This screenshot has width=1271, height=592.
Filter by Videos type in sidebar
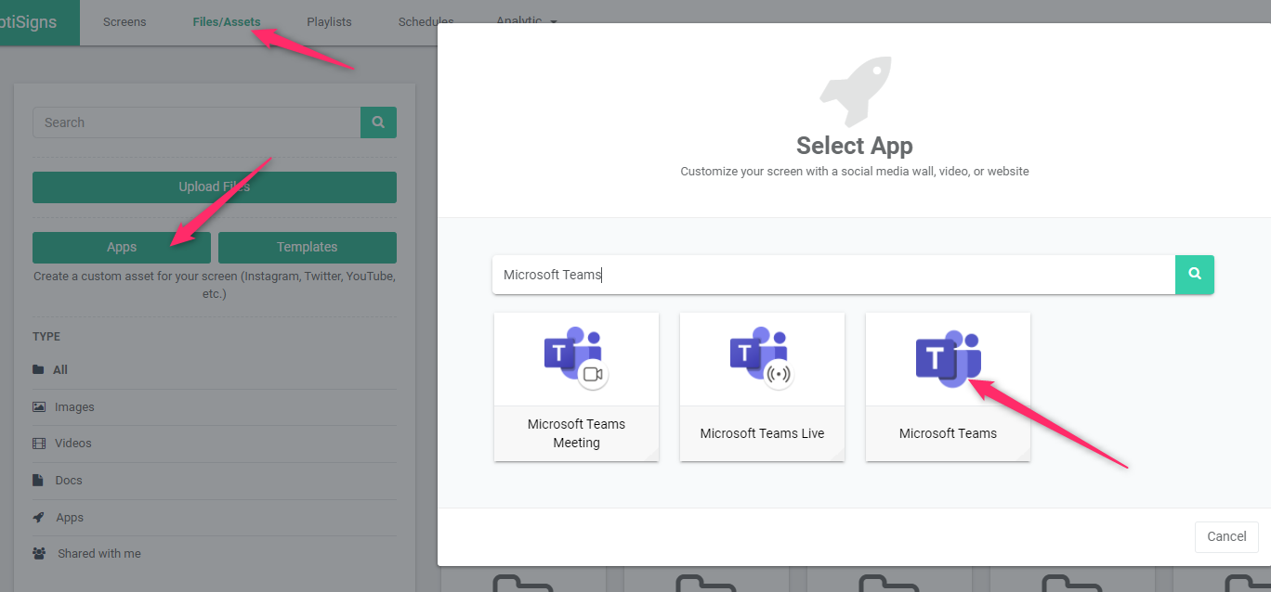[x=72, y=444]
